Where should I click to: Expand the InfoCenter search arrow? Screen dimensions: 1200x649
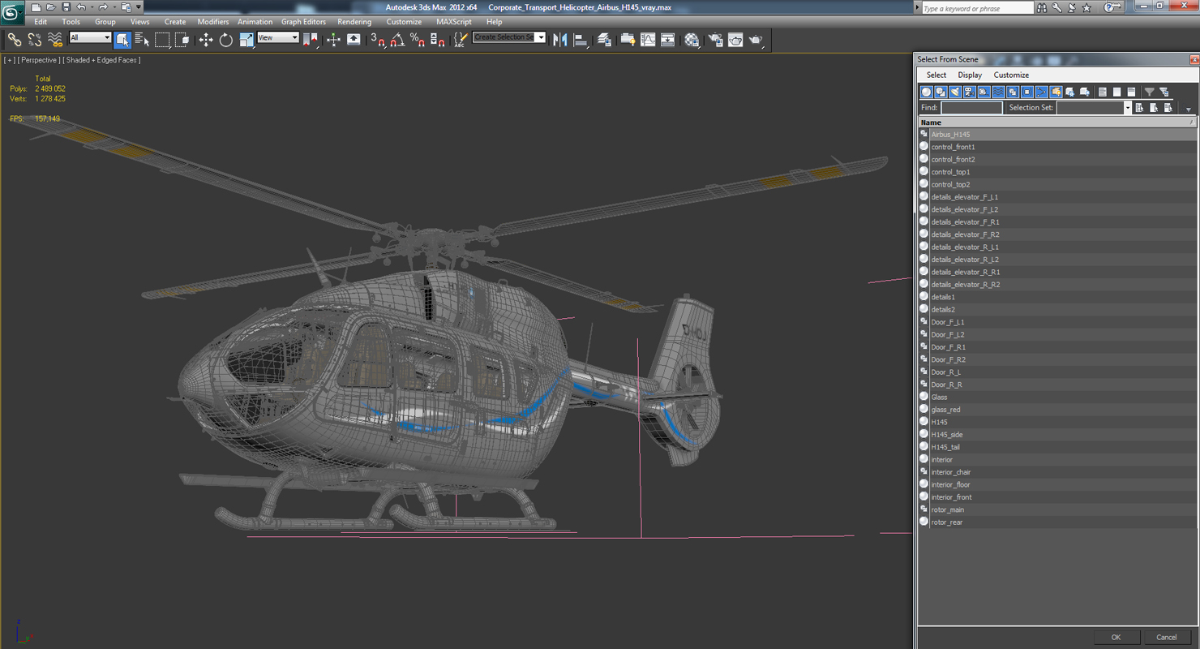[917, 7]
